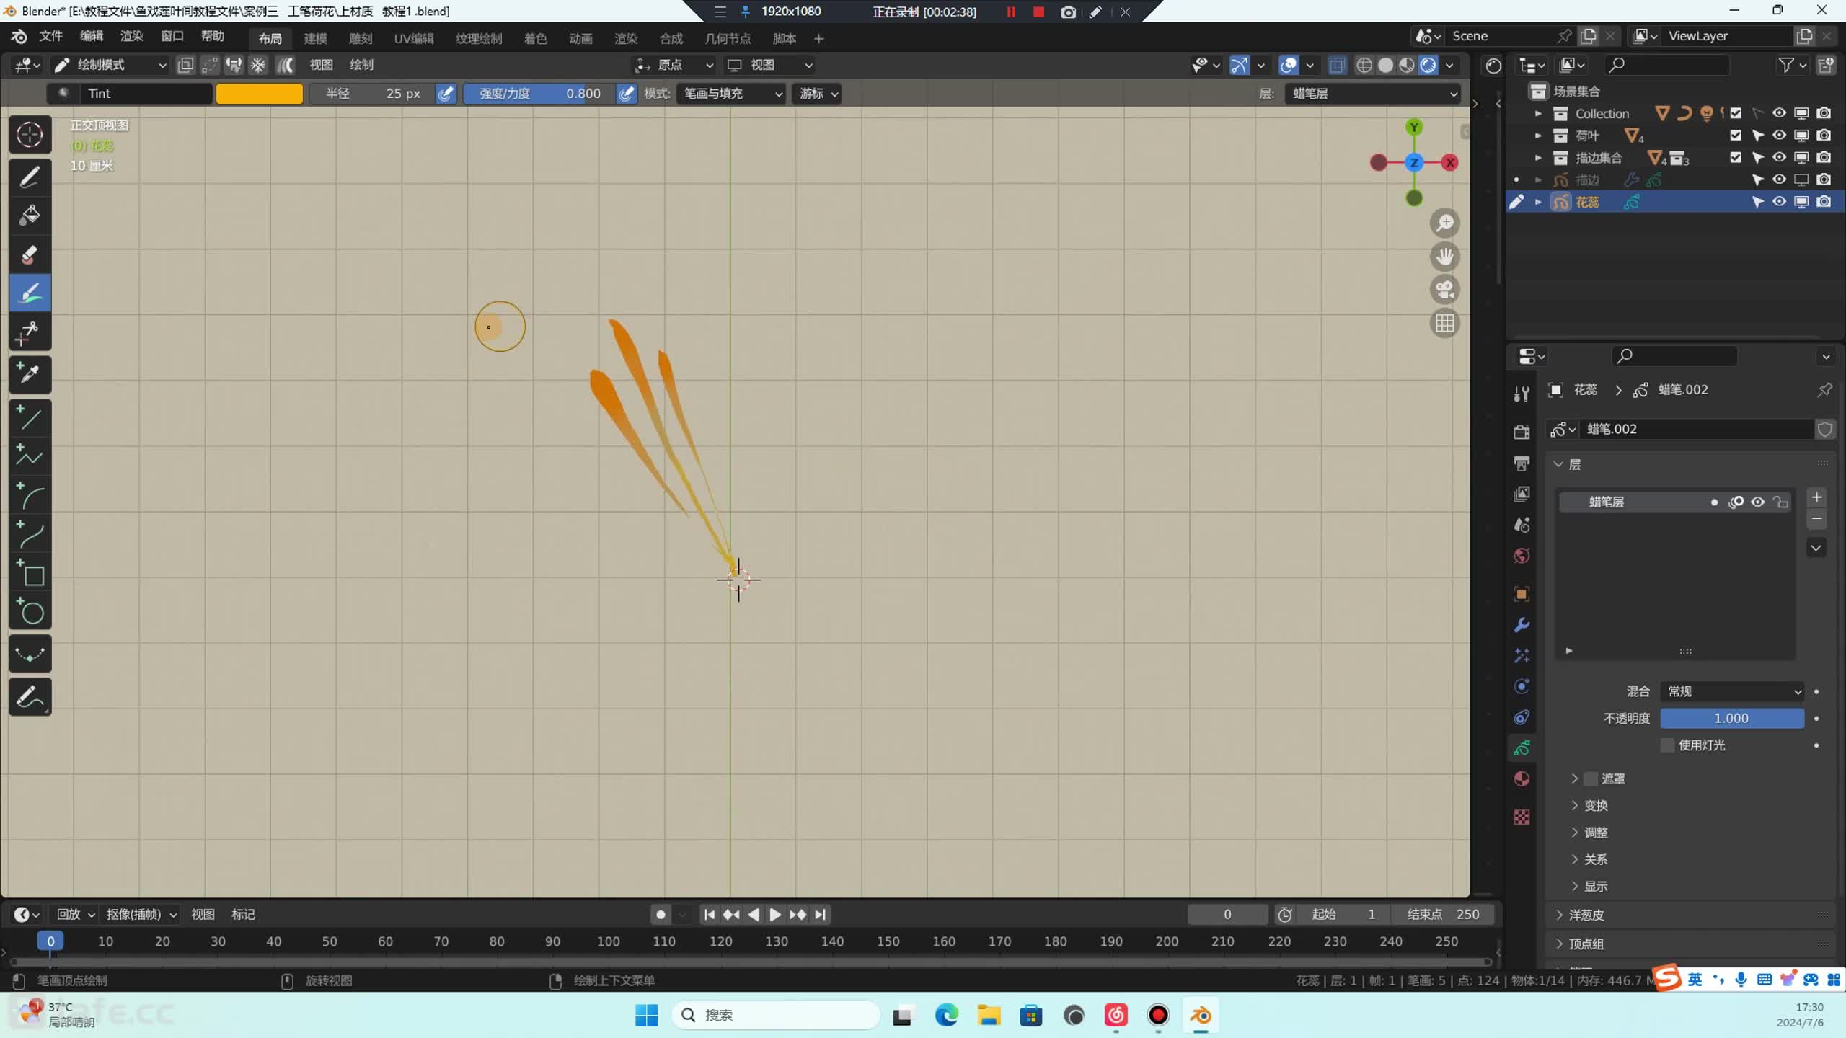Select the Cutter tool
The image size is (1846, 1038).
[x=30, y=332]
